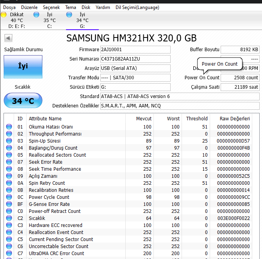This screenshot has height=259, width=262.
Task: Select the UltraDMA CRC Error Count name
Action: point(57,253)
